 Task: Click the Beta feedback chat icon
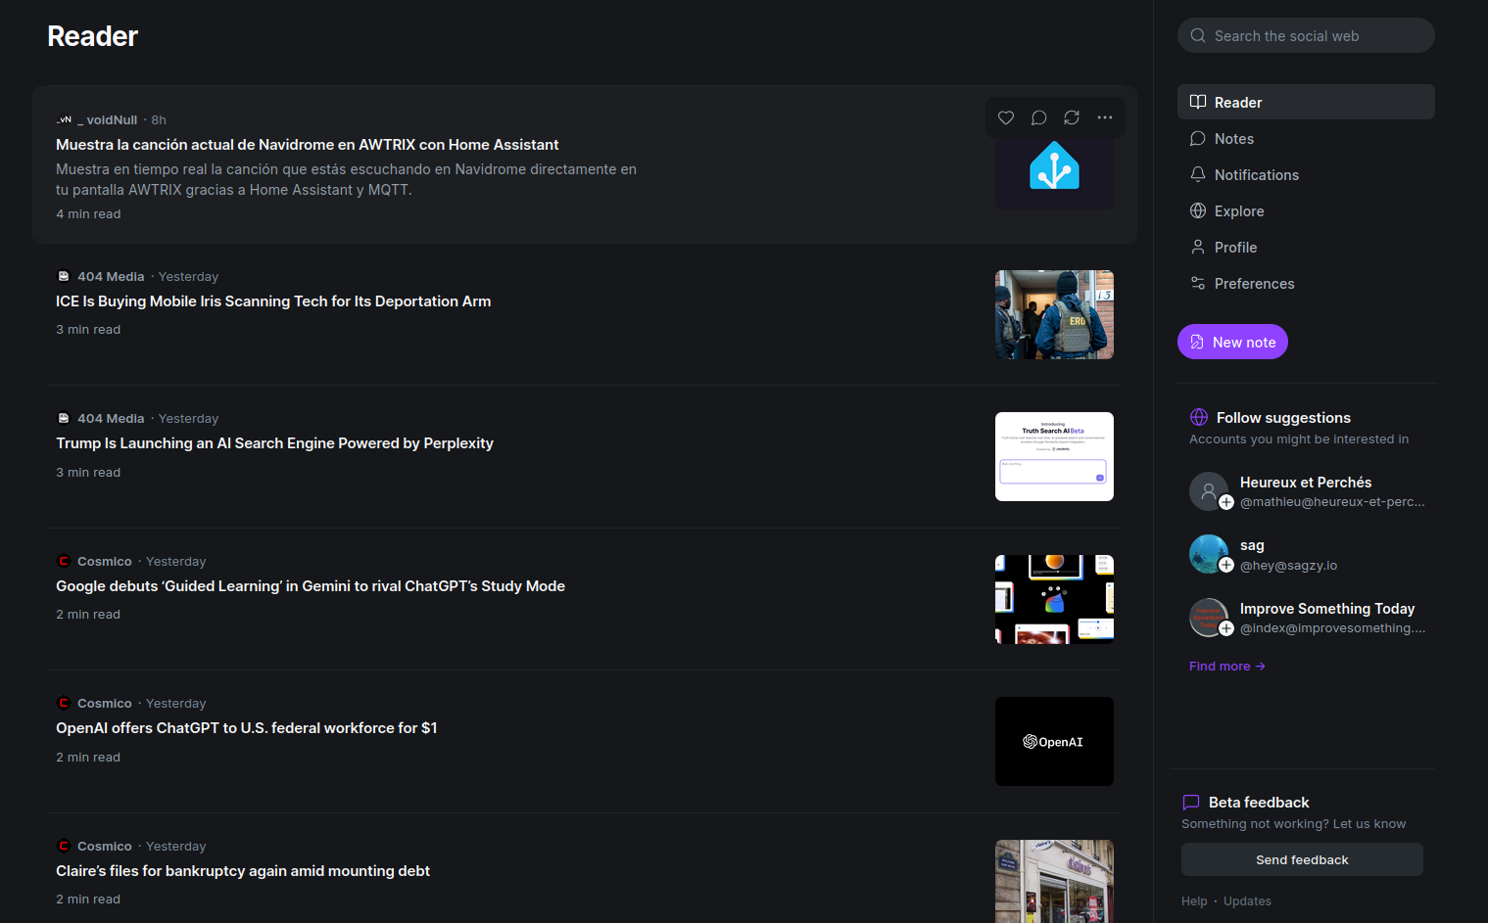click(x=1191, y=802)
